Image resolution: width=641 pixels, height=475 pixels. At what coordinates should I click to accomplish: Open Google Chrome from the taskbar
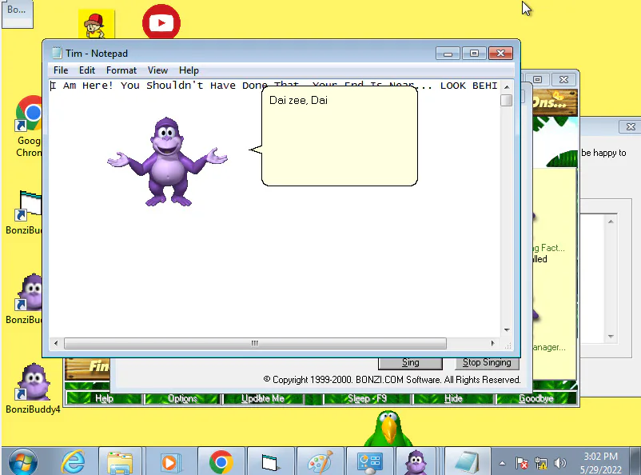tap(221, 461)
